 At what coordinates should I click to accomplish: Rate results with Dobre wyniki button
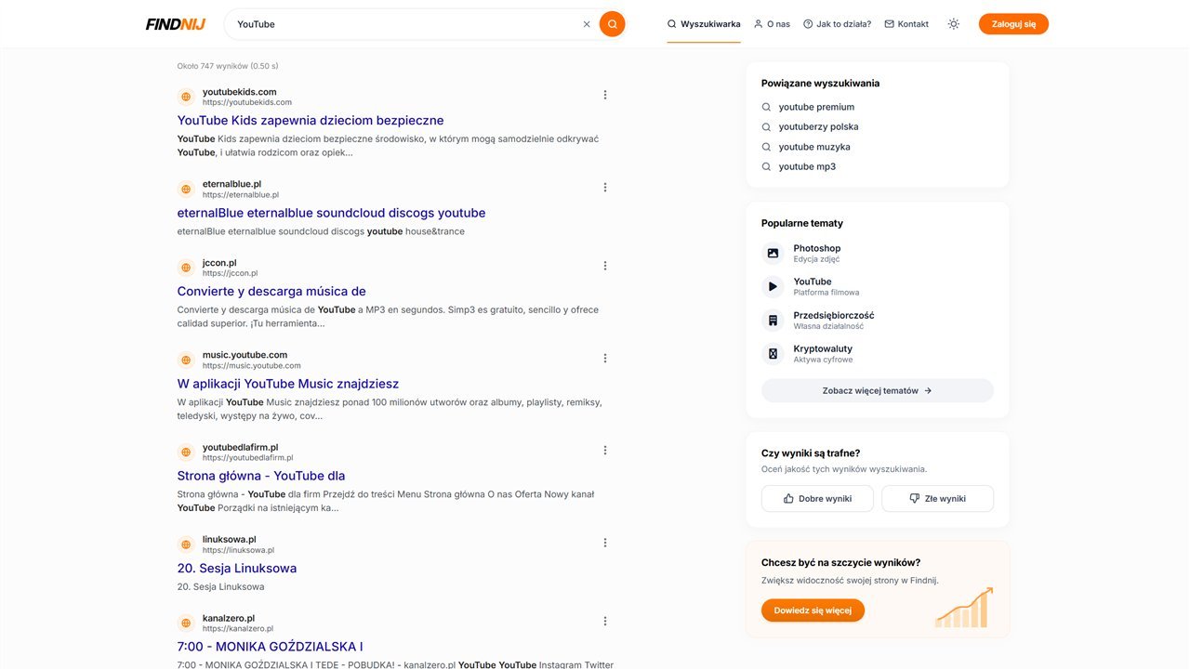pos(817,499)
